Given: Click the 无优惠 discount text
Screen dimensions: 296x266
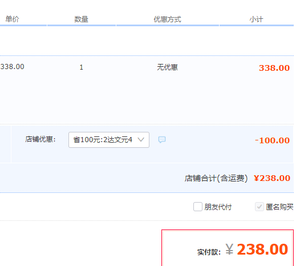Looking at the screenshot, I should pos(167,67).
